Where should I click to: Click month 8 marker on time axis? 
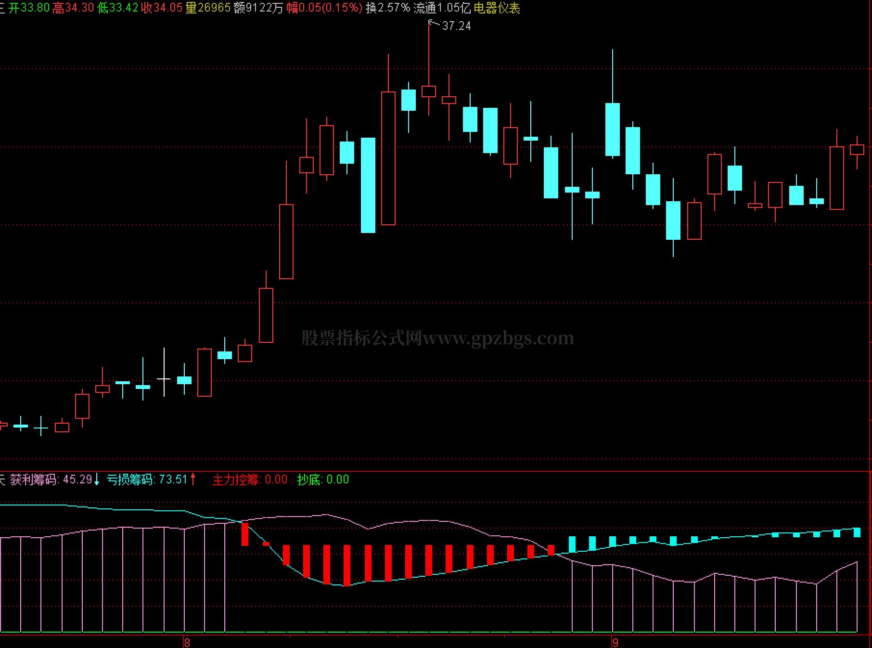[x=187, y=643]
